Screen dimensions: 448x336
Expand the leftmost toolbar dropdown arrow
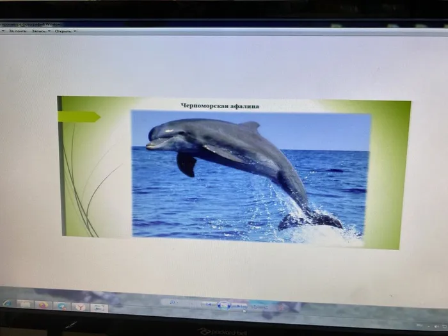pyautogui.click(x=3, y=31)
